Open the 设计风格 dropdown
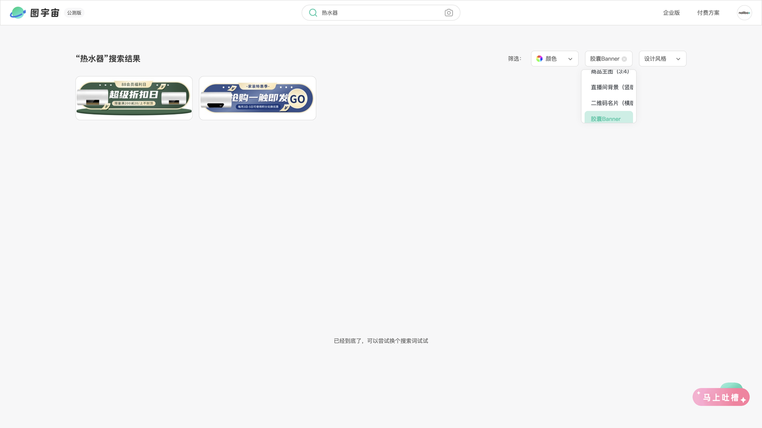 [662, 59]
